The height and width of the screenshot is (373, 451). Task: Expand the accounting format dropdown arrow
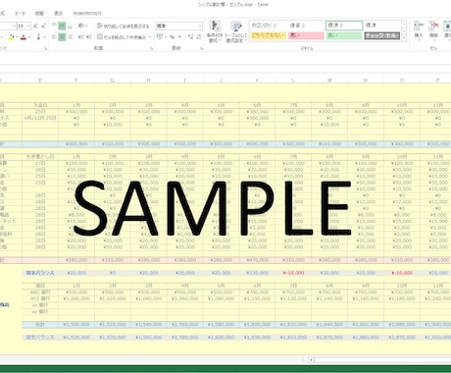[x=166, y=37]
